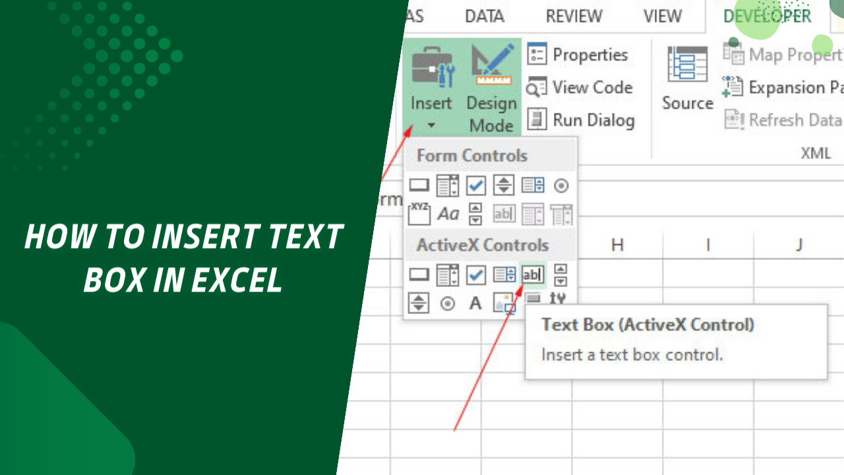Select the Spin Button form control
The width and height of the screenshot is (844, 475).
tap(504, 185)
